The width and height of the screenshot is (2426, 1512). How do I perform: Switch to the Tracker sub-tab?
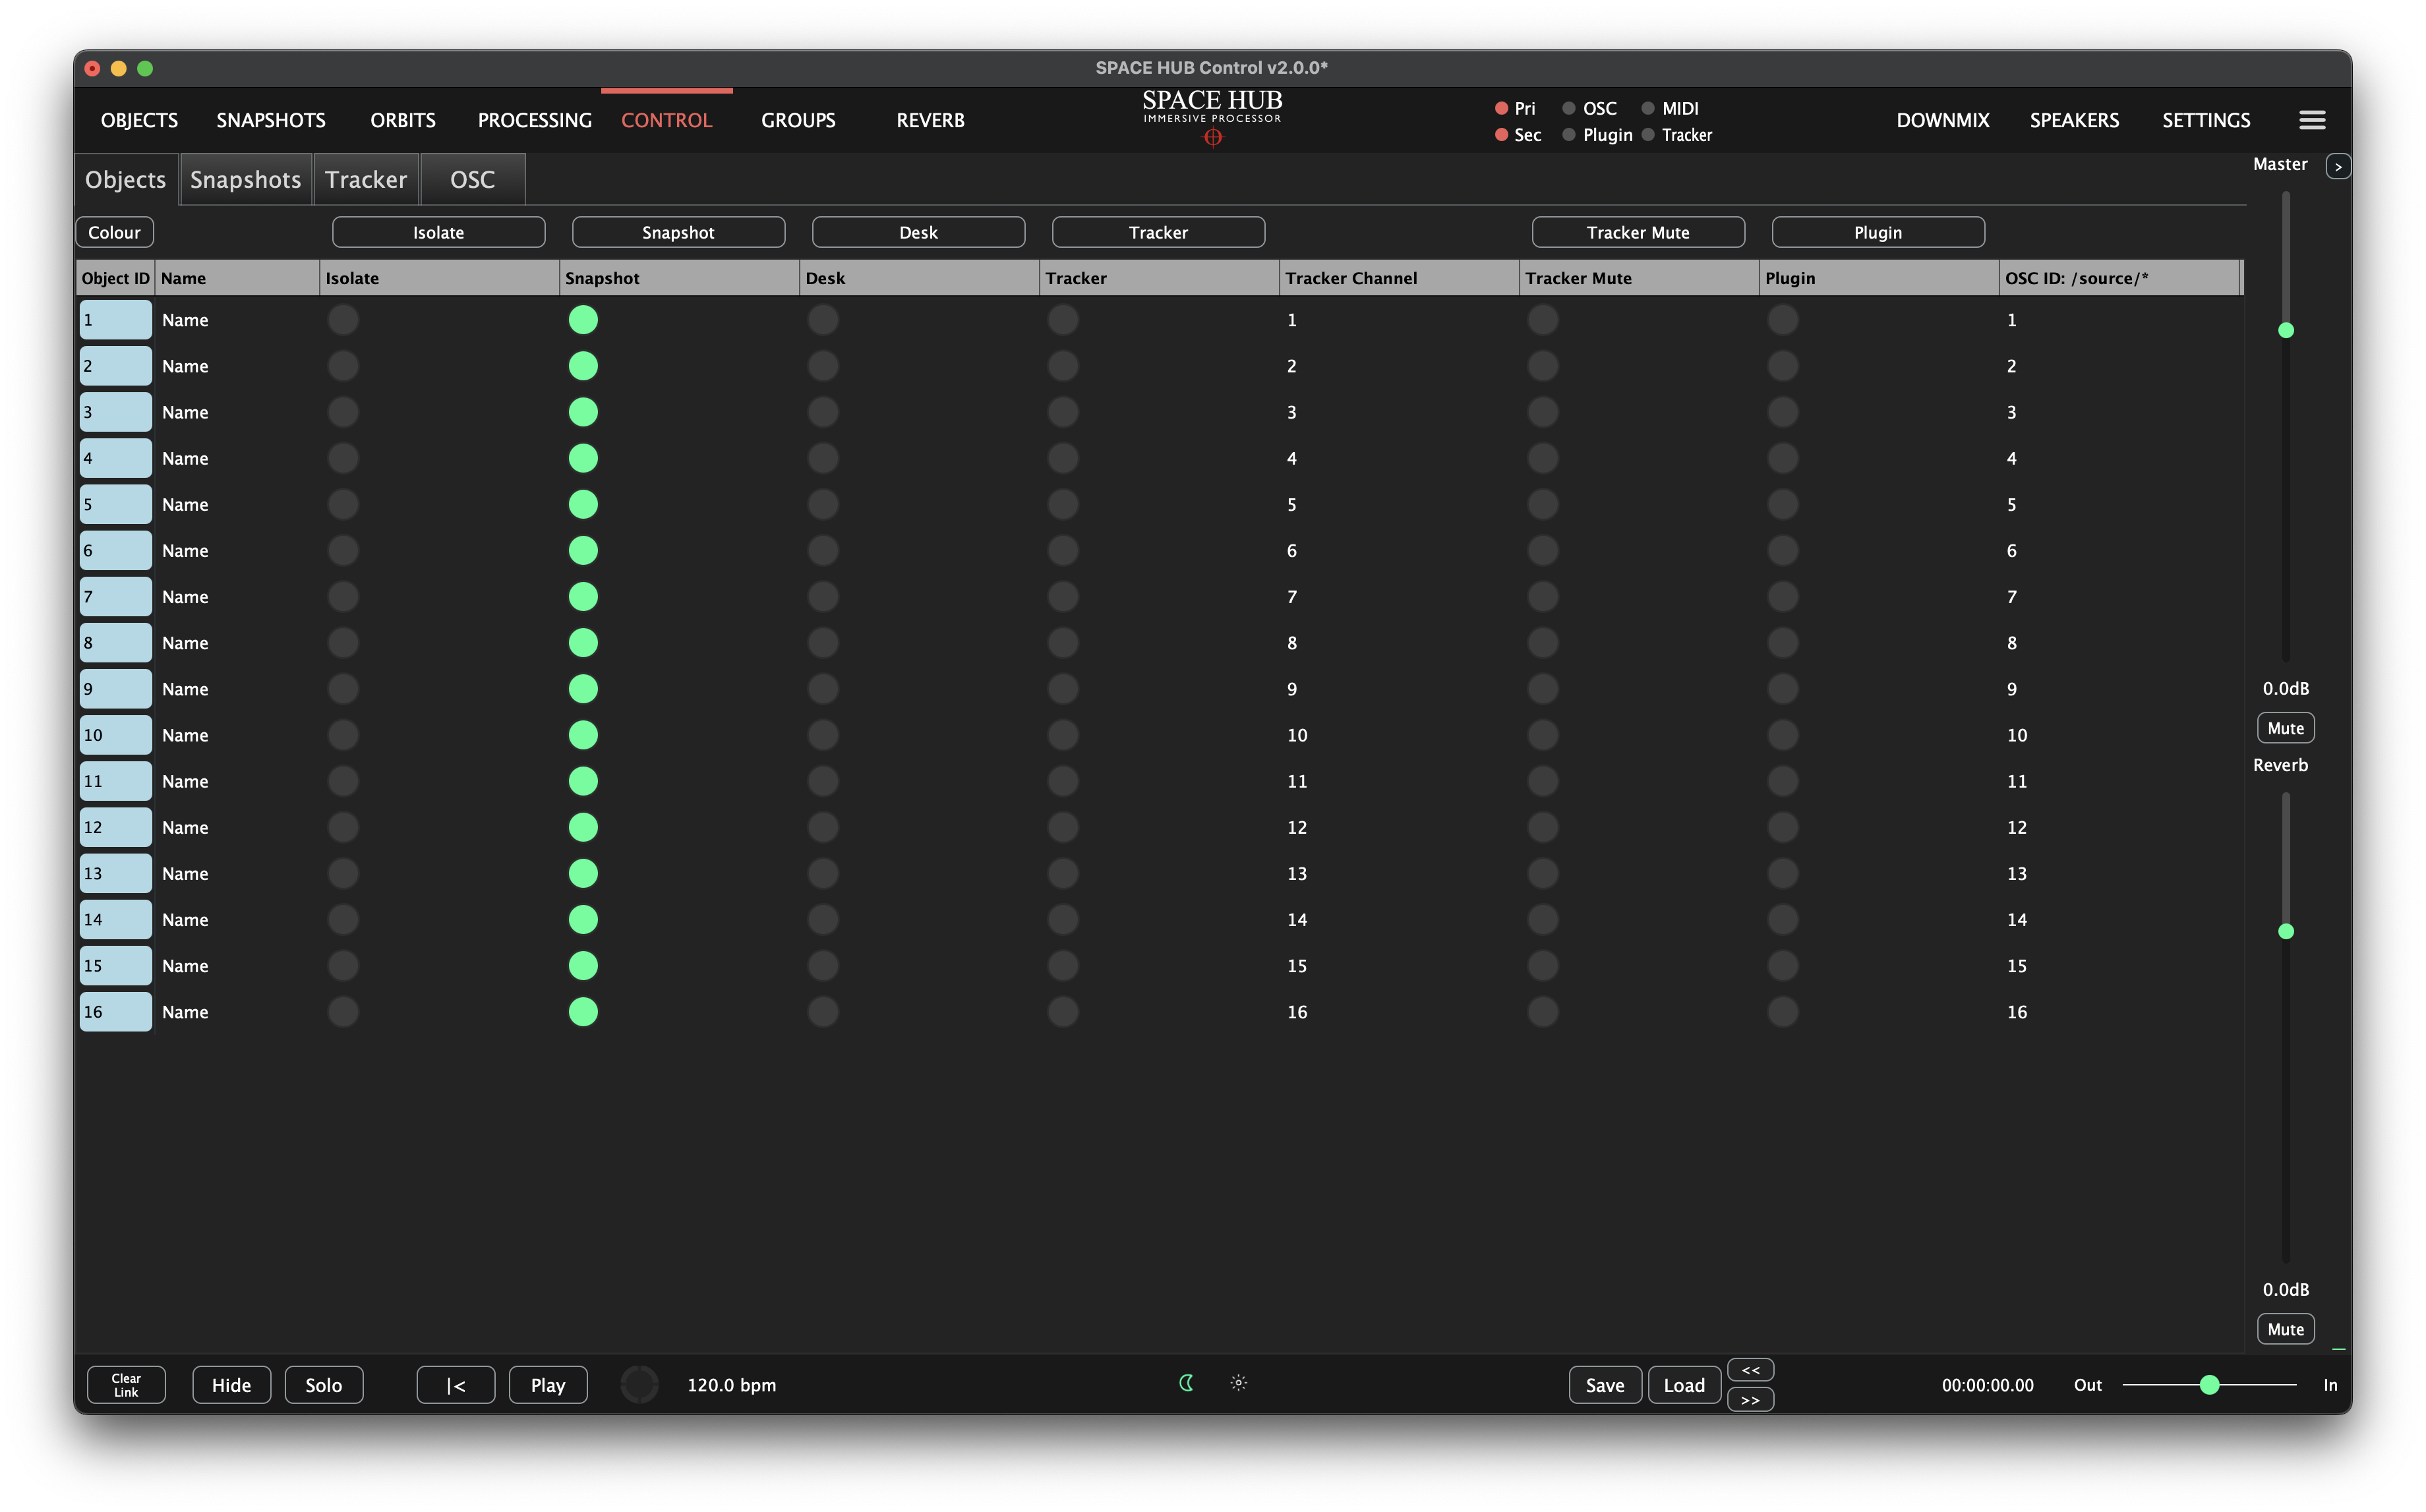pos(365,180)
